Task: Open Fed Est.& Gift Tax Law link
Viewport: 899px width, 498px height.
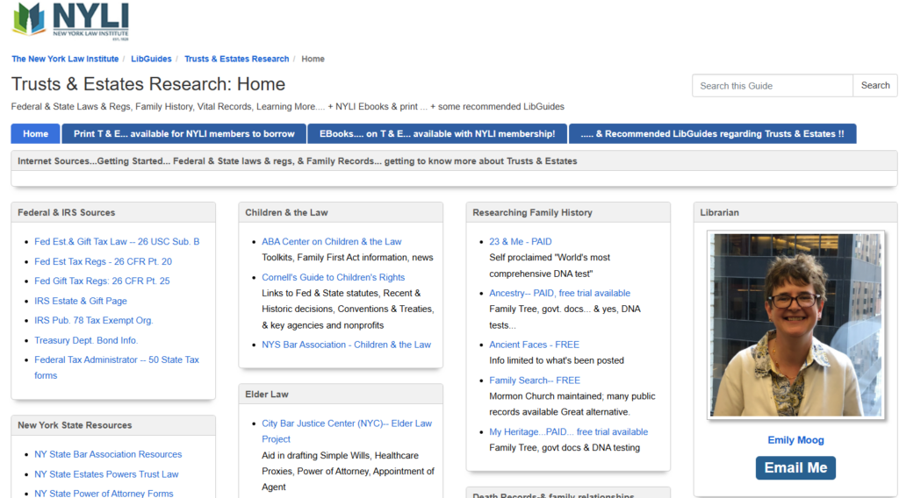Action: (117, 242)
